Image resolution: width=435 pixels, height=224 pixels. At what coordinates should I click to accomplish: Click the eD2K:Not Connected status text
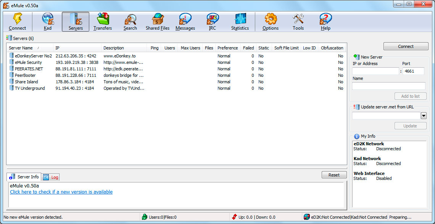click(x=330, y=218)
